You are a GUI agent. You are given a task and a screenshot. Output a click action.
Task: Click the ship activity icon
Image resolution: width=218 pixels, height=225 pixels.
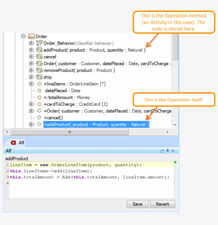pos(39,77)
